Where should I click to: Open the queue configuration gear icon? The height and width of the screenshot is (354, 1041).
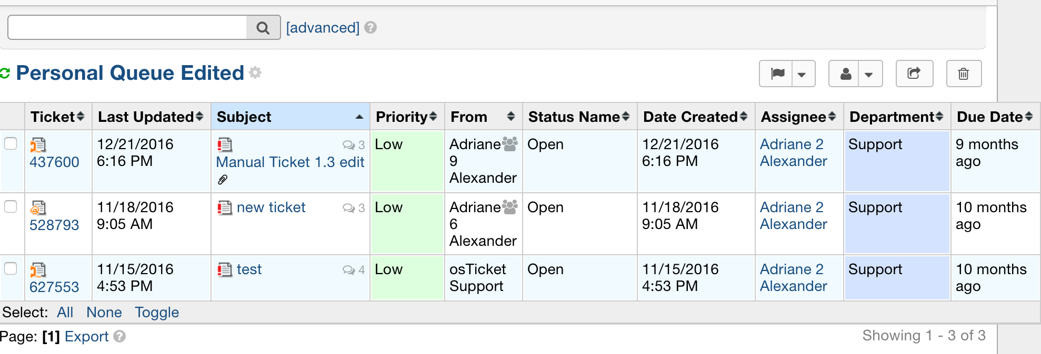click(255, 74)
